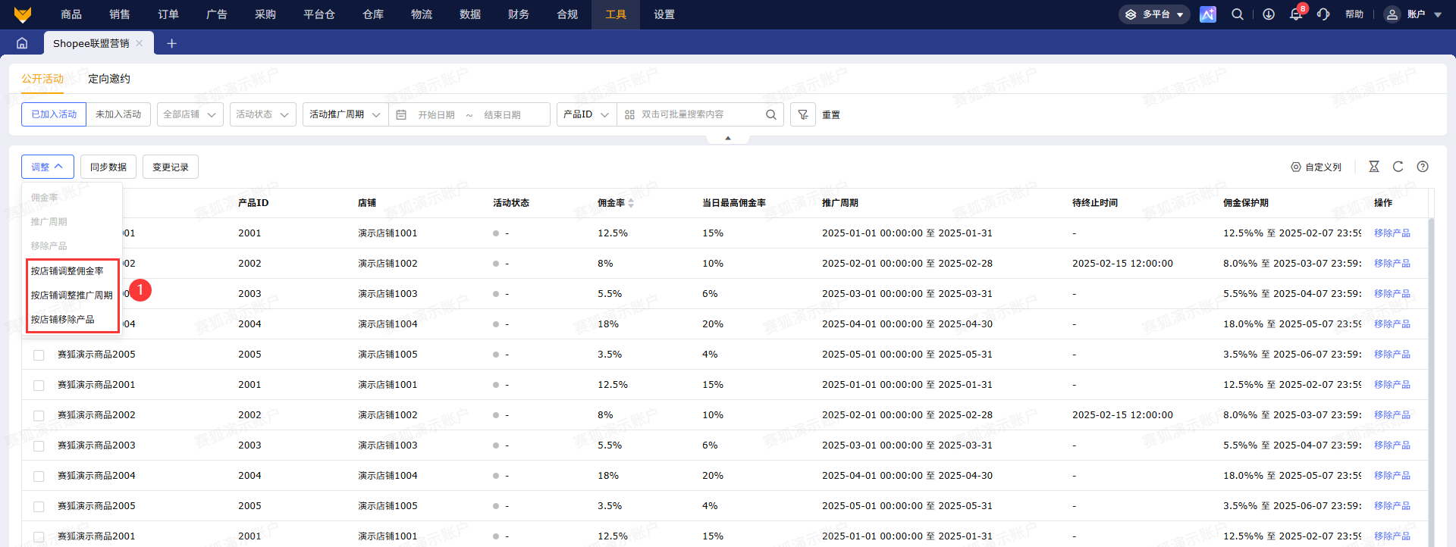
Task: Click 移除产品 link in first row
Action: [1392, 233]
